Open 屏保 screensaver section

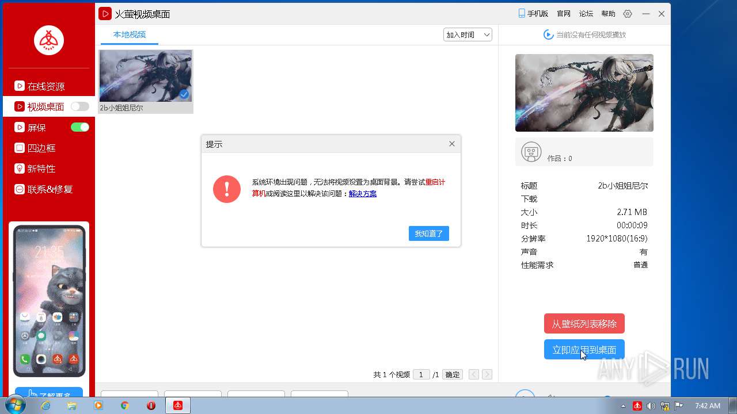[x=37, y=128]
